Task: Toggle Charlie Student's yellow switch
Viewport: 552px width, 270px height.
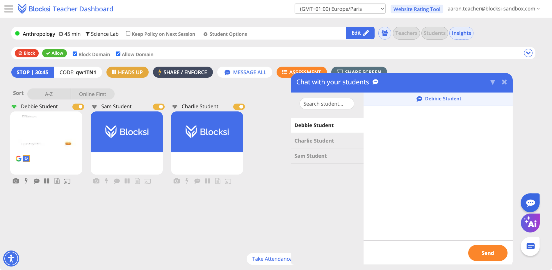Action: tap(239, 107)
